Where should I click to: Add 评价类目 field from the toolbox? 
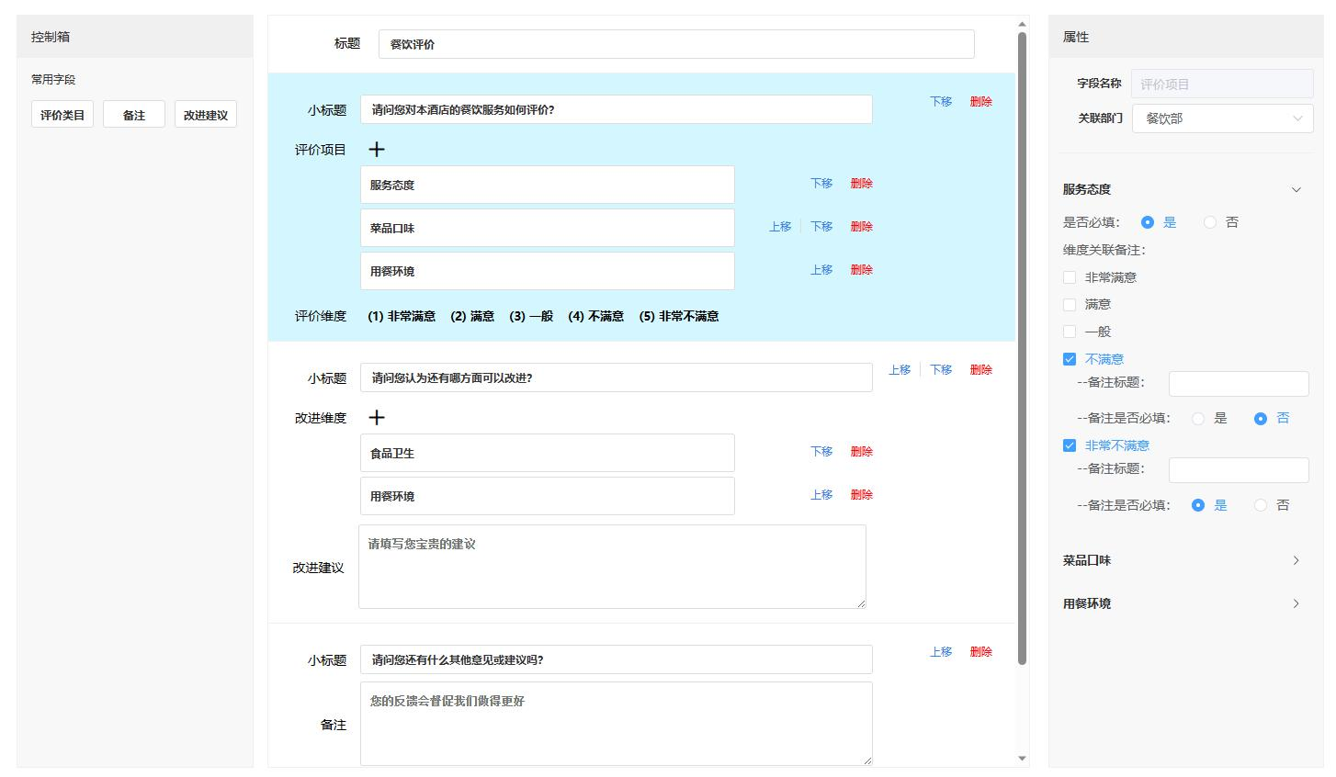(x=62, y=115)
